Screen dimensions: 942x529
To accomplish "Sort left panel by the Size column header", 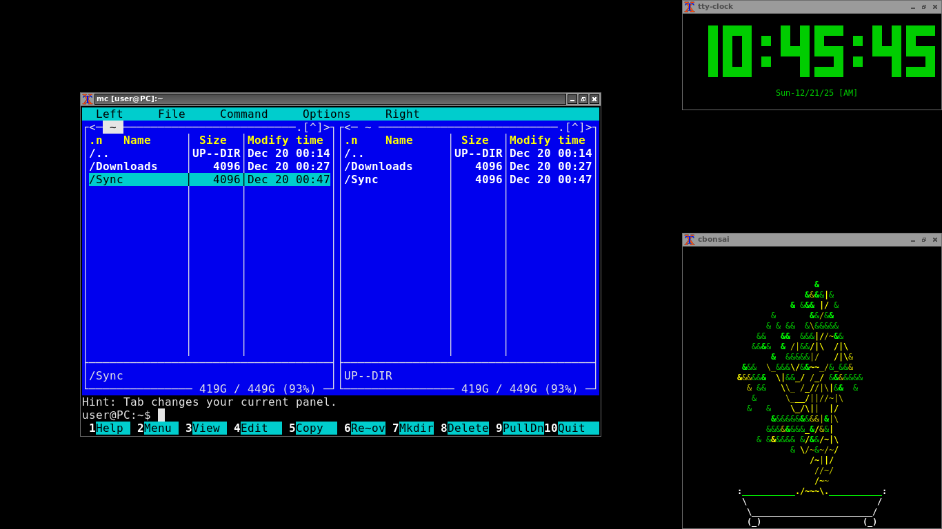I will pyautogui.click(x=213, y=140).
